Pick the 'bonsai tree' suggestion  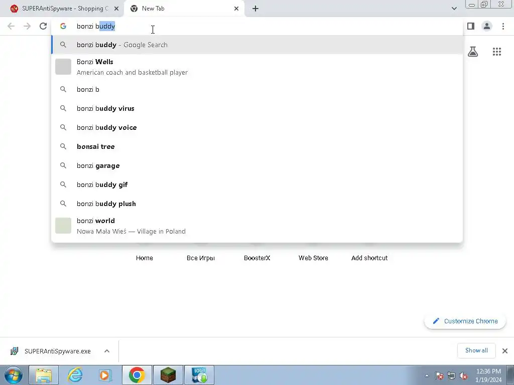tap(258, 146)
